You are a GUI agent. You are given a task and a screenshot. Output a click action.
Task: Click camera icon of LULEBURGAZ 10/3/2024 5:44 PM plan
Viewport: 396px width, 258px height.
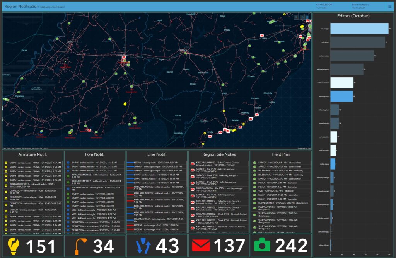point(254,171)
